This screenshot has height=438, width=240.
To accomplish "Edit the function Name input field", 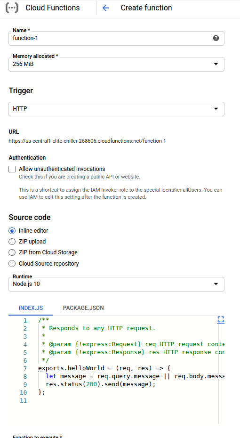I will coord(116,38).
